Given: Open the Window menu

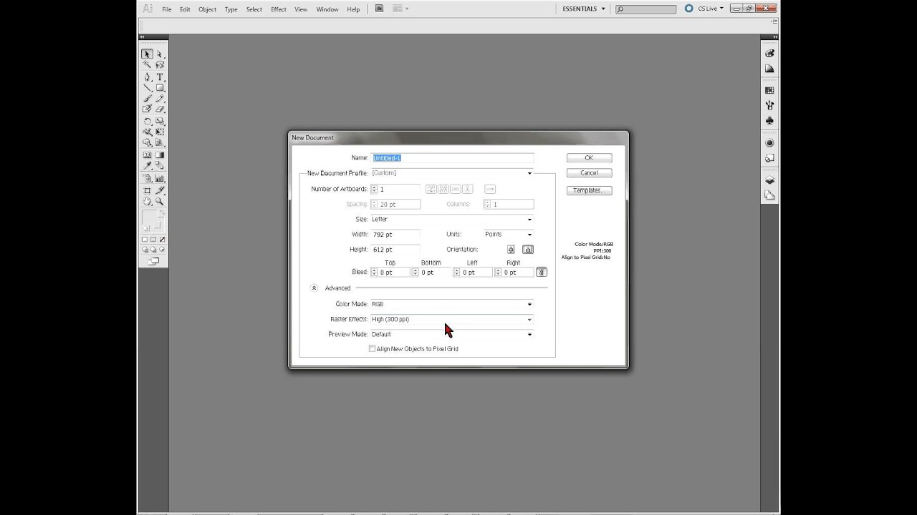Looking at the screenshot, I should [x=327, y=9].
